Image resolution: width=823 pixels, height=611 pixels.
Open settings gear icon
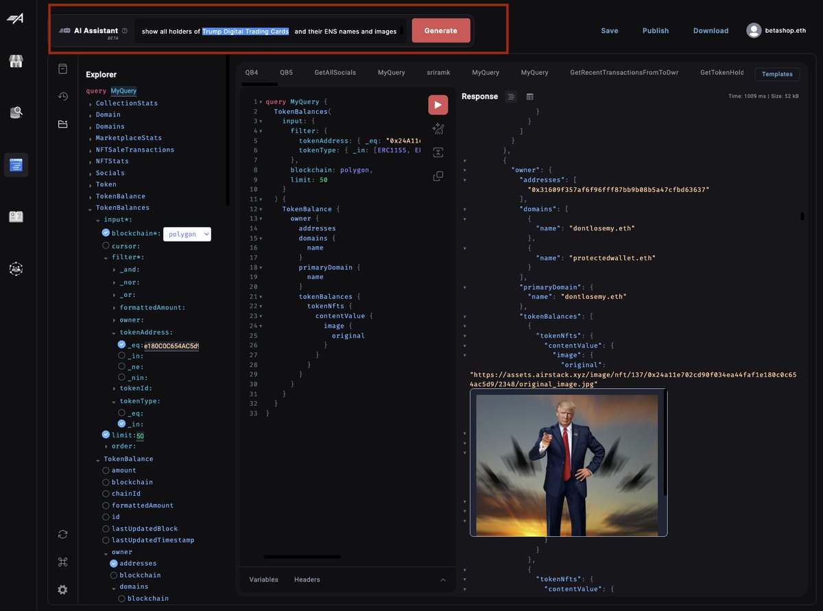point(62,590)
